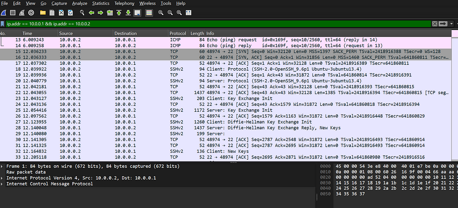Expand the Frame 1 details
Viewport: 458px width, 208px height.
(2, 166)
